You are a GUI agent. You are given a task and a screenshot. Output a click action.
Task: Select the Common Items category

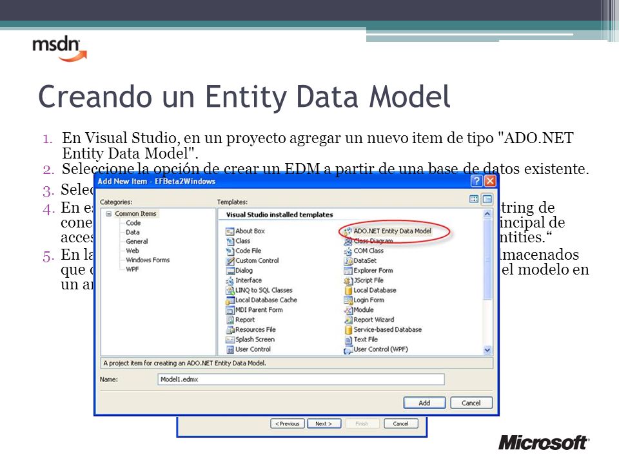point(135,214)
